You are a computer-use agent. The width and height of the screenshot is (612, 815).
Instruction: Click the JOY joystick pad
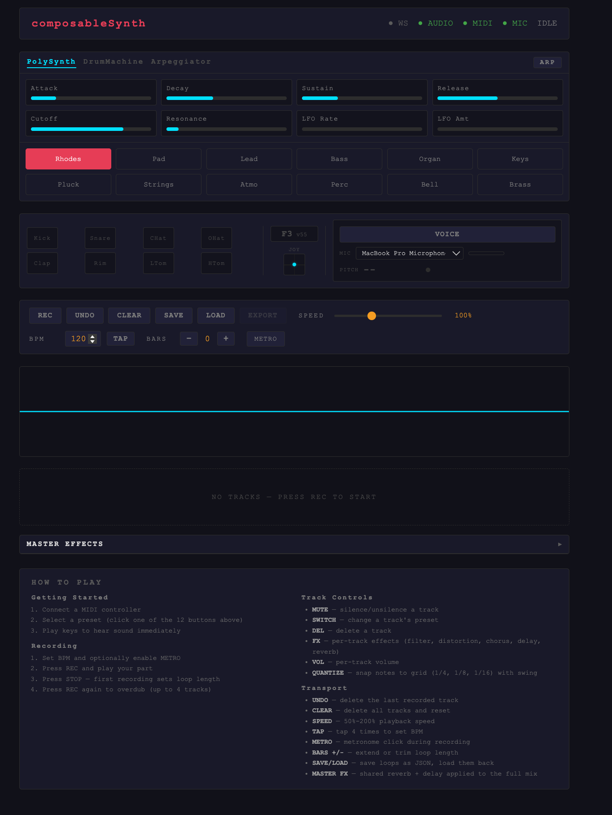294,264
